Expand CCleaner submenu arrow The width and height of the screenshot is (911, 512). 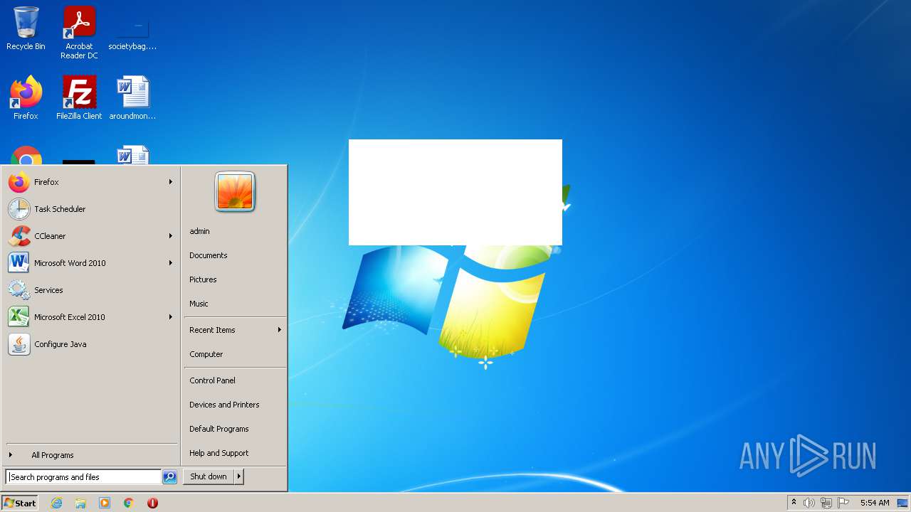coord(171,236)
